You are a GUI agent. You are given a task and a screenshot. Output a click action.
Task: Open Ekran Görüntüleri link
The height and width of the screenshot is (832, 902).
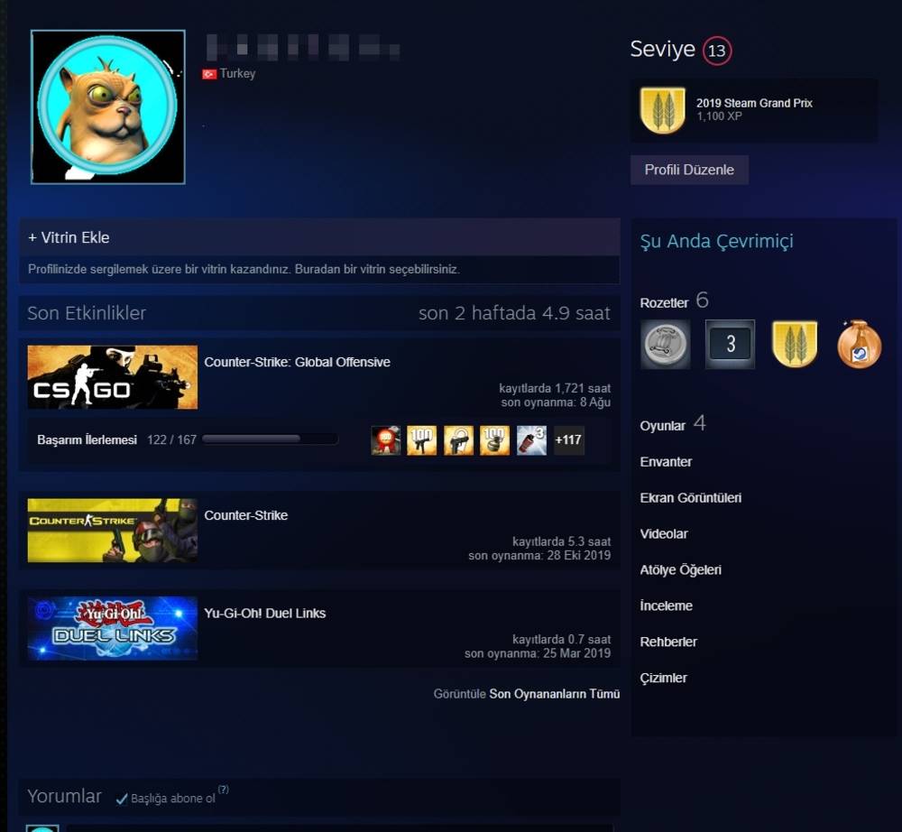(x=690, y=498)
